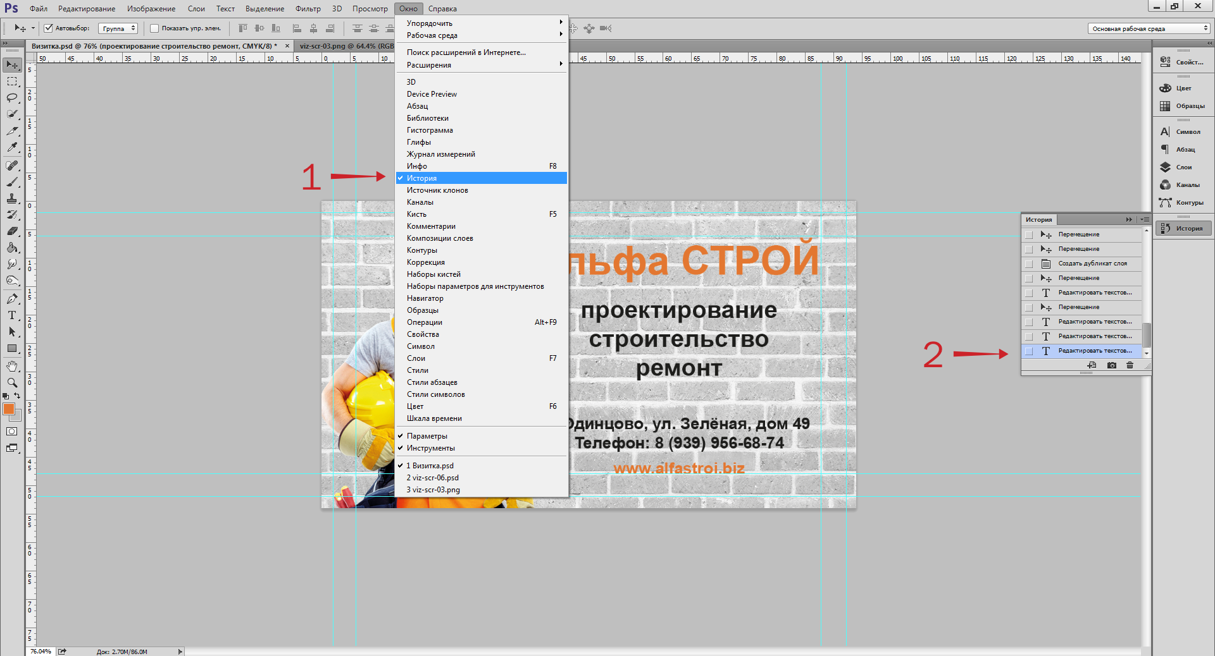Screen dimensions: 1215x656
Task: Select the Move tool in the toolbox
Action: tap(12, 64)
